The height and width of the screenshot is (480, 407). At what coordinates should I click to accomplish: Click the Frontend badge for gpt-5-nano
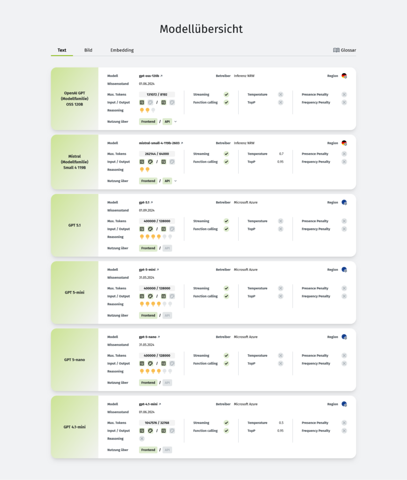148,382
